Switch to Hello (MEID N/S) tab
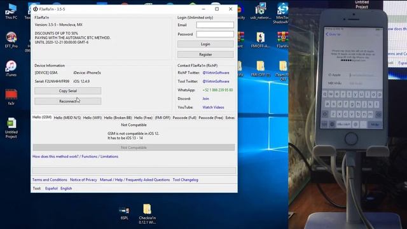 click(67, 118)
